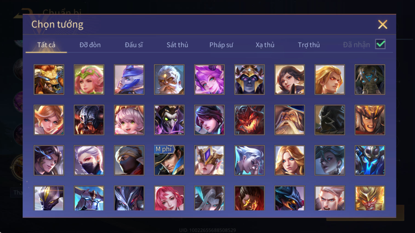Choose the grey wizard with pointed hat
This screenshot has width=415, height=233.
(x=289, y=120)
